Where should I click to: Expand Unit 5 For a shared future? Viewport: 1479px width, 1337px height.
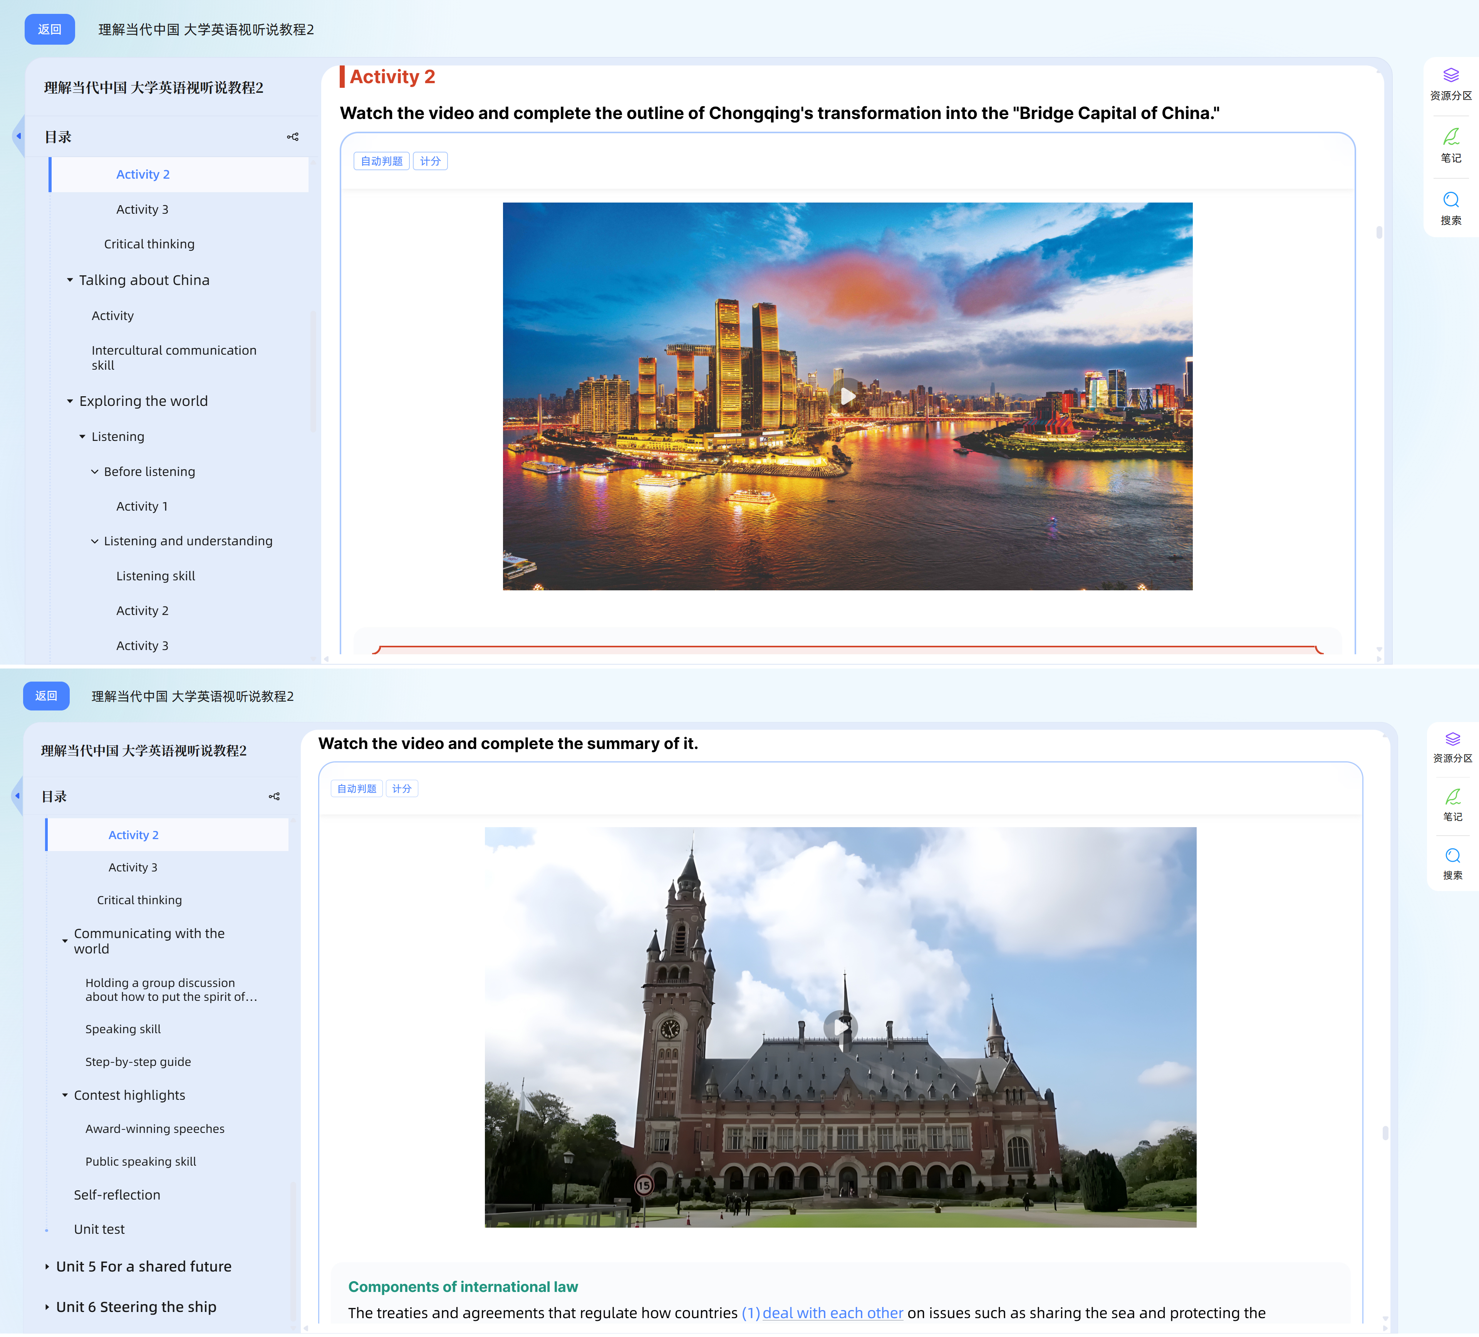tap(47, 1267)
